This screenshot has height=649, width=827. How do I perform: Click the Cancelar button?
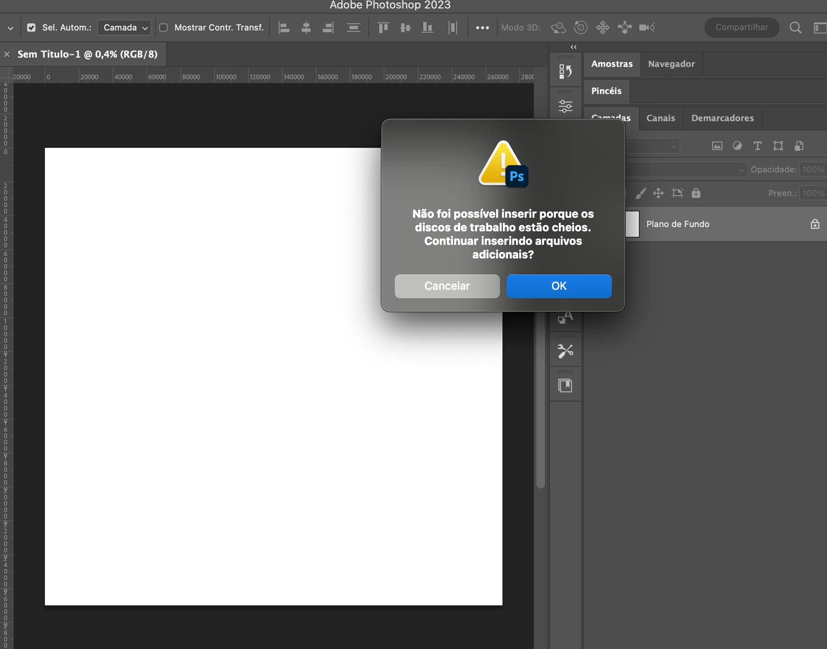[x=447, y=286]
